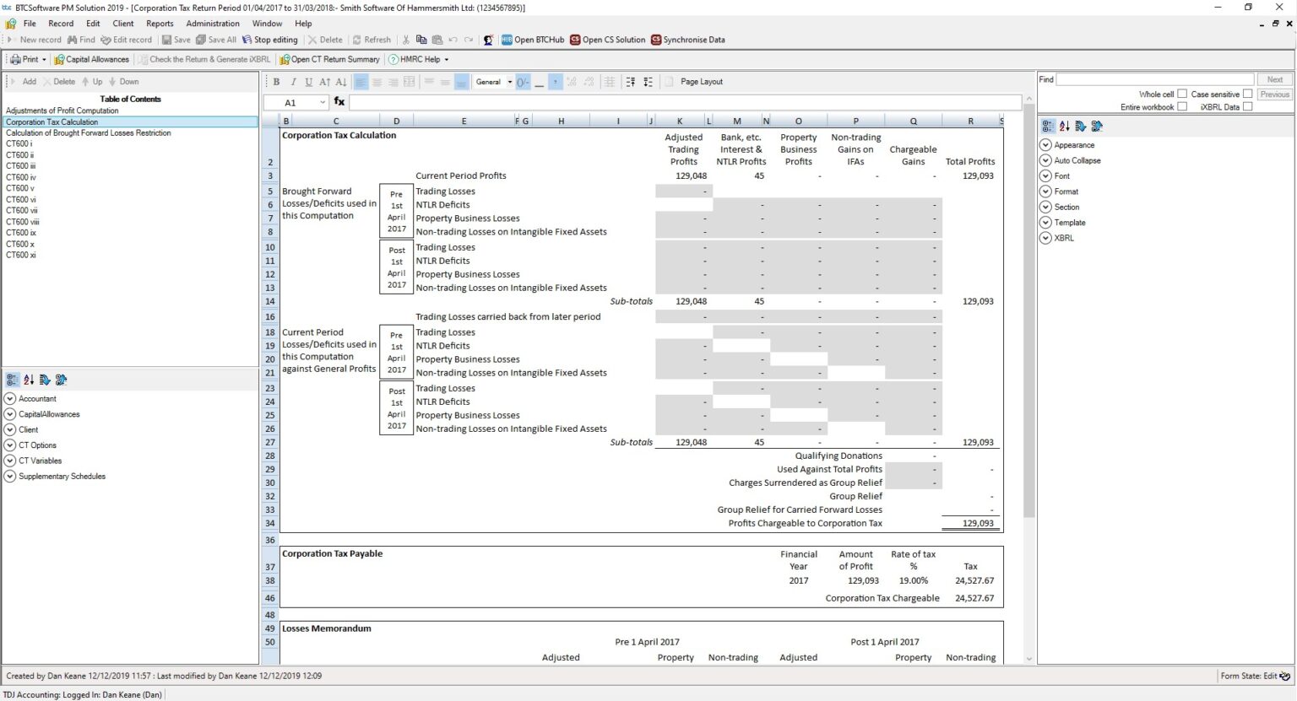This screenshot has height=701, width=1297.
Task: Tick the iXBRL Data checkbox
Action: click(x=1247, y=106)
